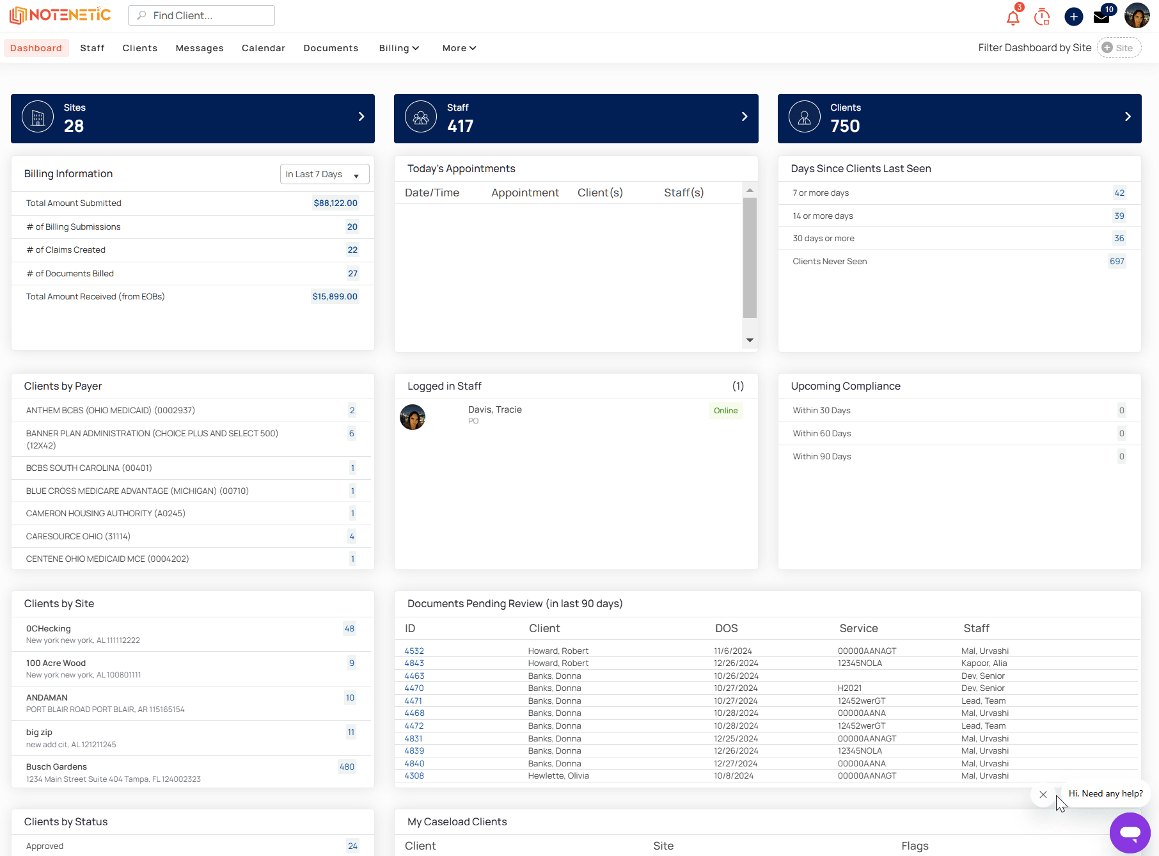This screenshot has height=856, width=1159.
Task: Open the purple chat support bubble
Action: pyautogui.click(x=1130, y=833)
